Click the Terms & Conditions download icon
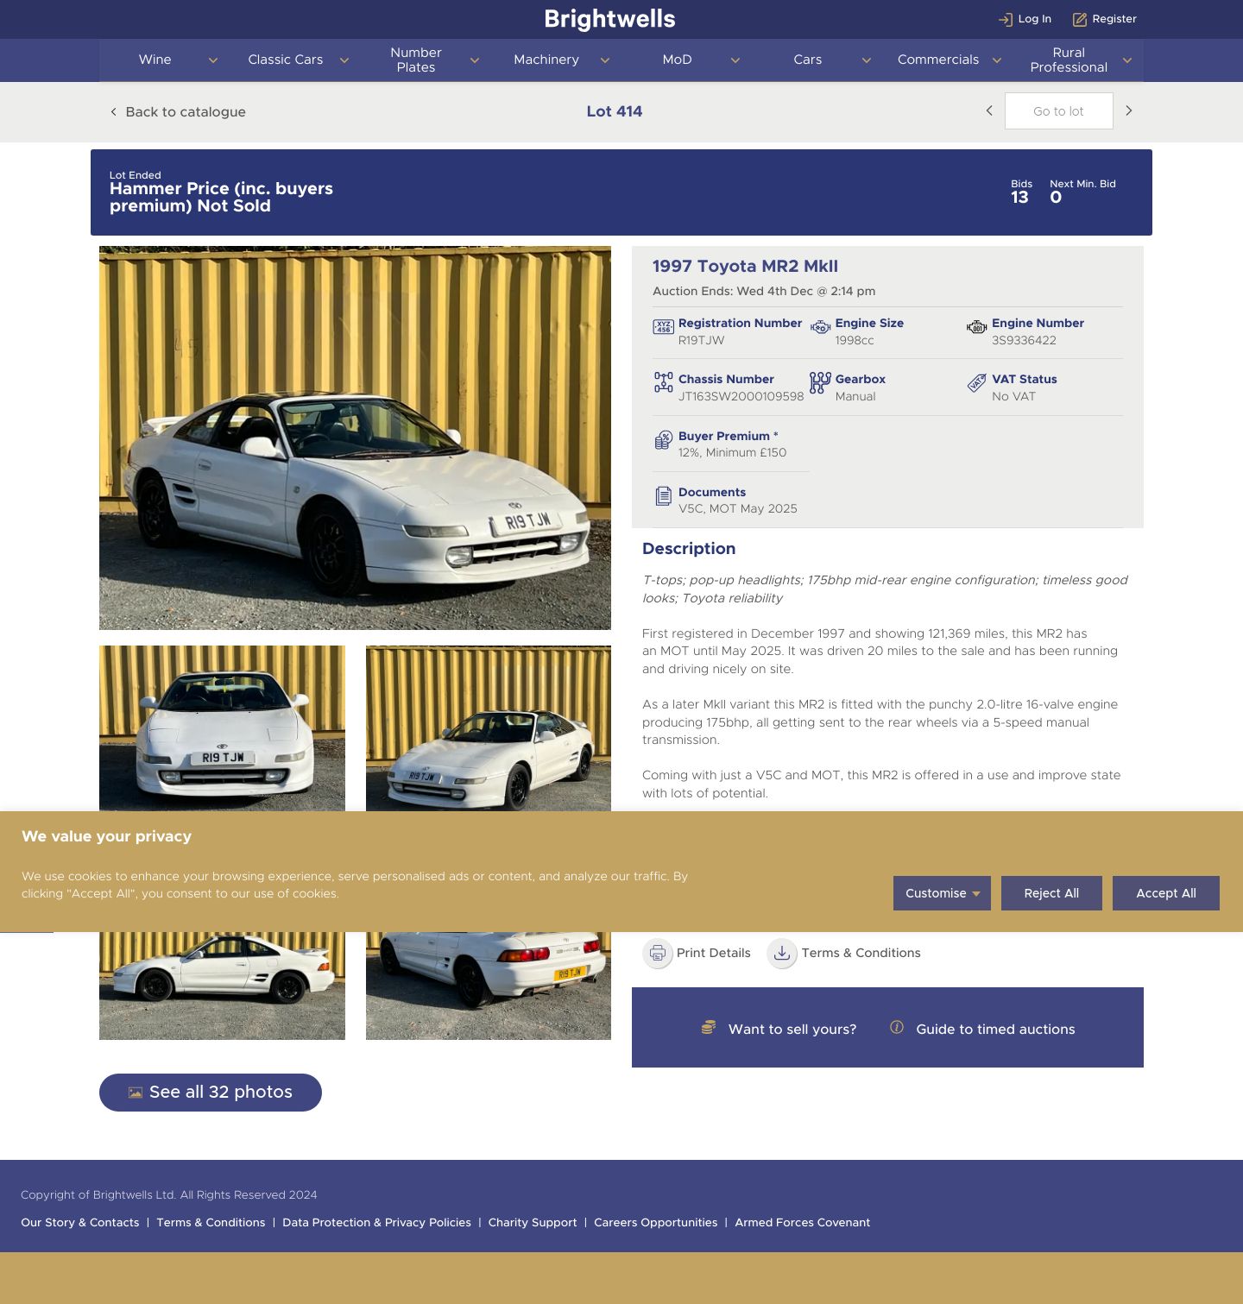 (x=782, y=953)
